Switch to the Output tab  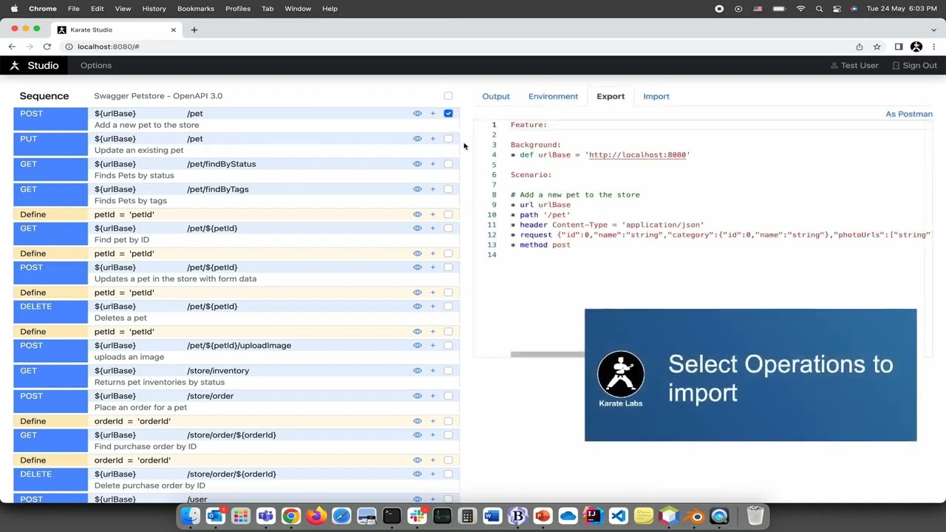(x=496, y=96)
